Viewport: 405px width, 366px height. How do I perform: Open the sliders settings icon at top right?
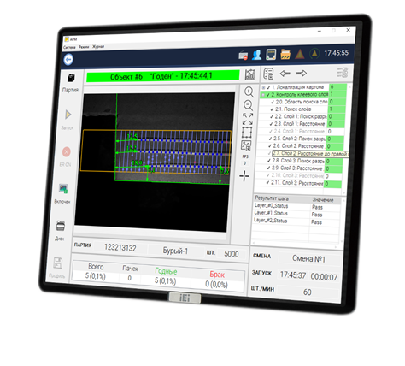(x=343, y=73)
